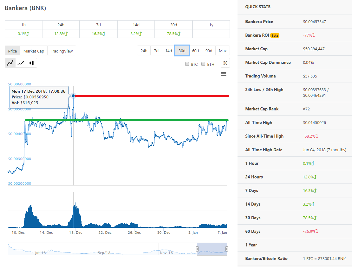Click the Beta badge beside Bankera ROI
The image size is (352, 267).
point(275,35)
